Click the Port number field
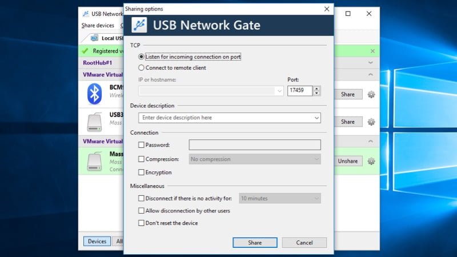The height and width of the screenshot is (257, 457). (x=300, y=91)
